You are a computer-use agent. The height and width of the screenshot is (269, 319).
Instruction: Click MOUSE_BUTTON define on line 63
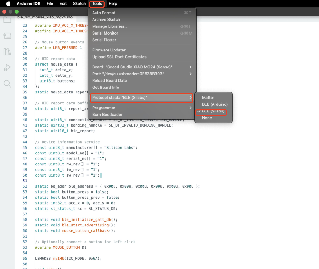tap(66, 247)
